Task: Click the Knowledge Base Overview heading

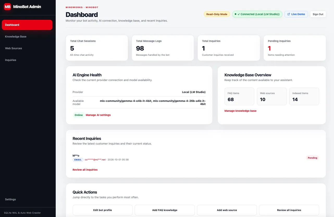Action: click(248, 75)
